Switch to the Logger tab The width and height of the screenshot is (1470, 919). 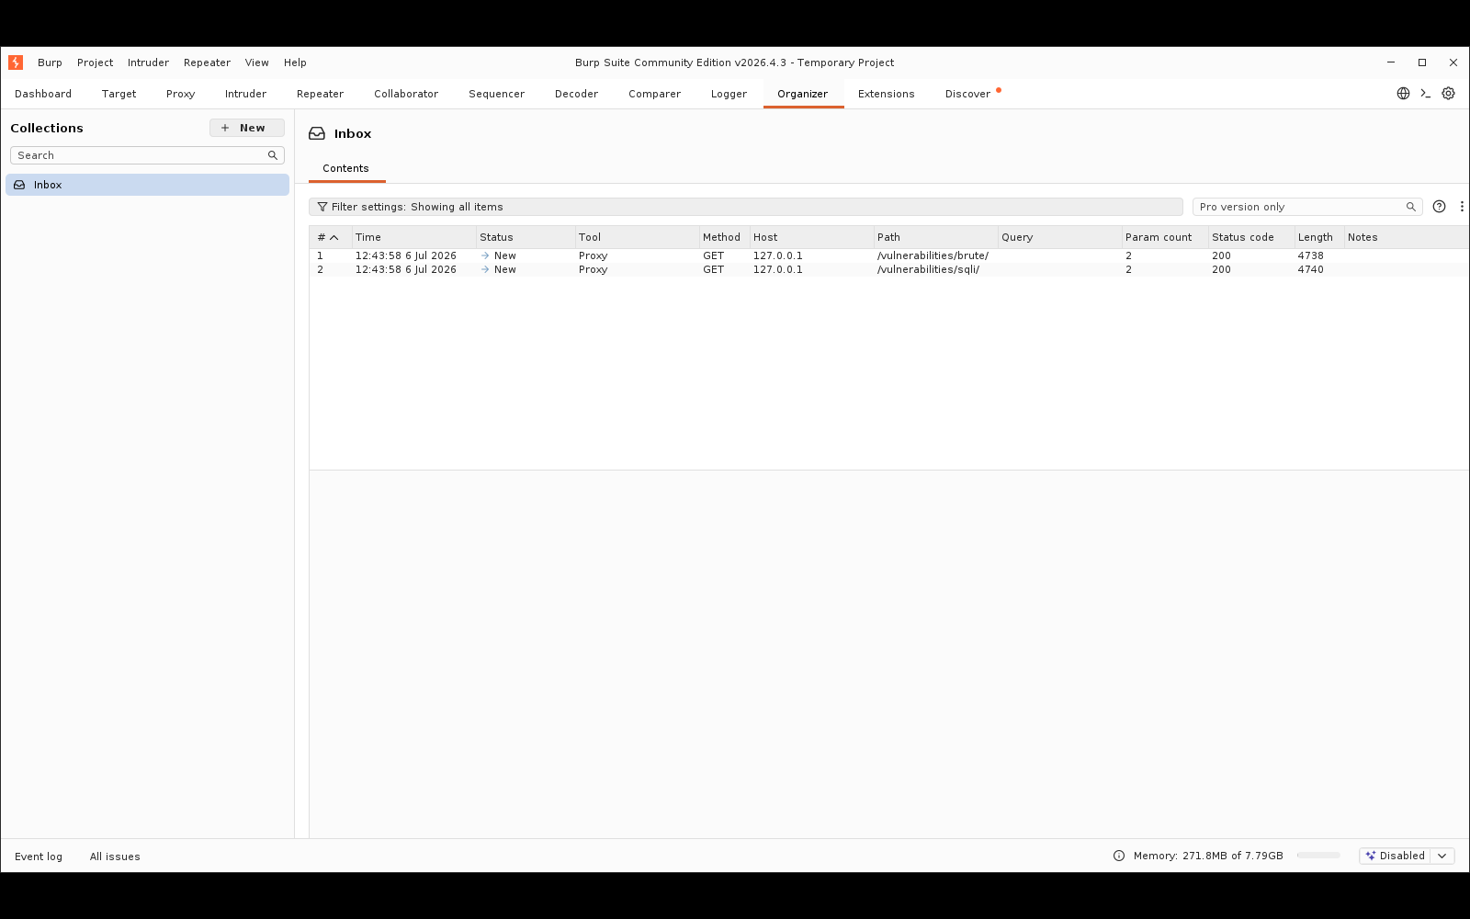click(729, 94)
